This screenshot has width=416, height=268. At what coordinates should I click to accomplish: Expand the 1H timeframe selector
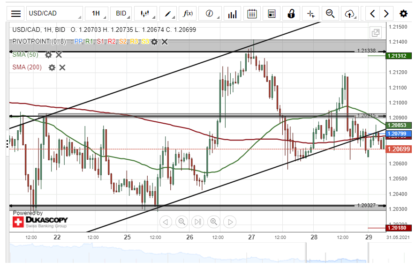(x=98, y=14)
